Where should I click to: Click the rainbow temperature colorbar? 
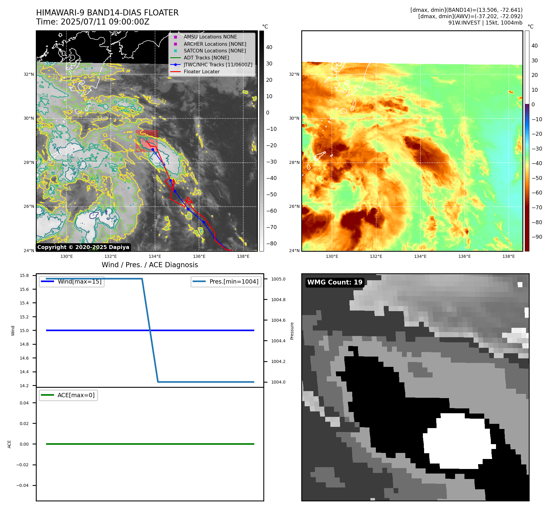(x=527, y=141)
